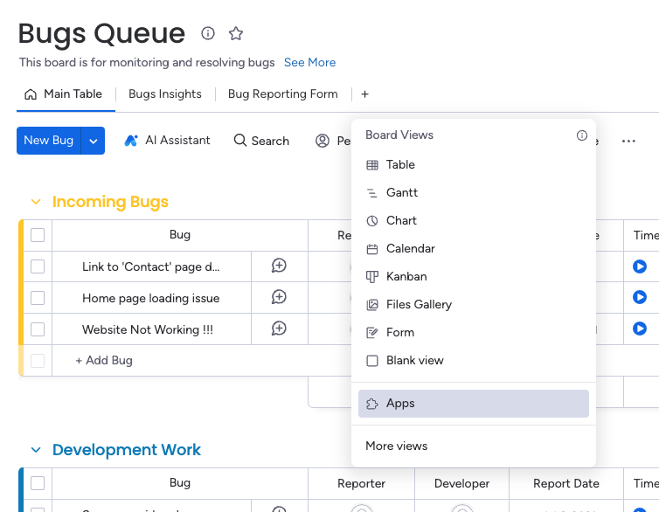The width and height of the screenshot is (659, 512).
Task: Add update to 'Home page loading issue' bug
Action: [x=279, y=297]
